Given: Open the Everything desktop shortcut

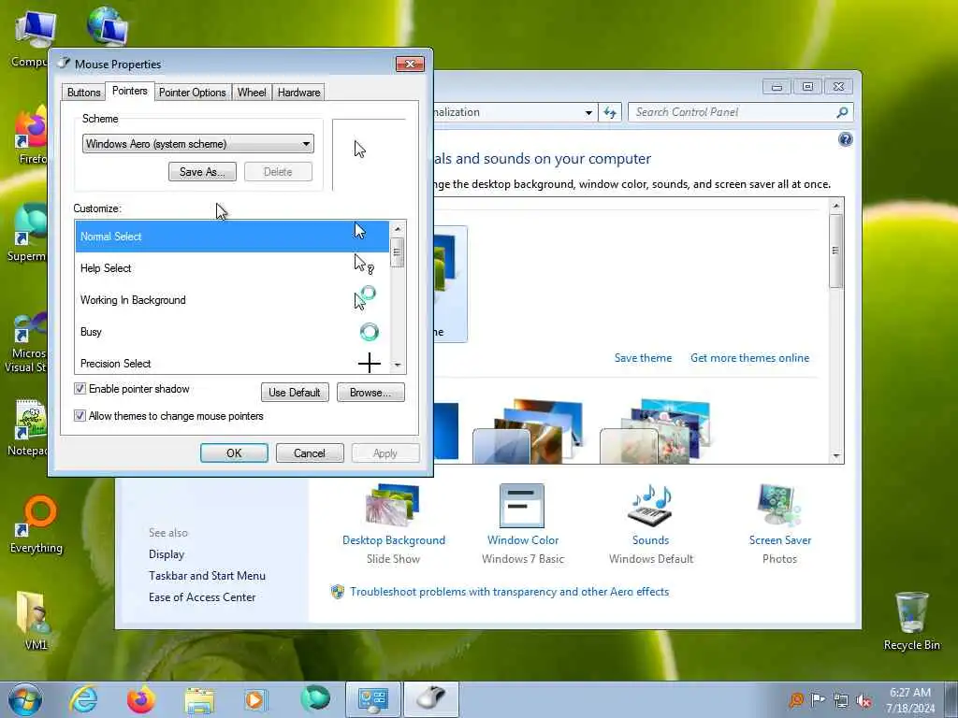Looking at the screenshot, I should 36,524.
